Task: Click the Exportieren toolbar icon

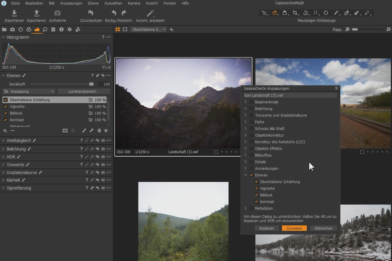Action: coord(37,13)
